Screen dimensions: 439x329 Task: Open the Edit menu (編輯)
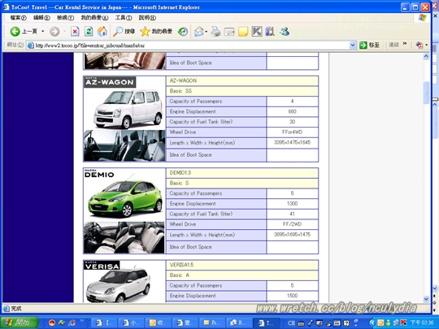41,18
